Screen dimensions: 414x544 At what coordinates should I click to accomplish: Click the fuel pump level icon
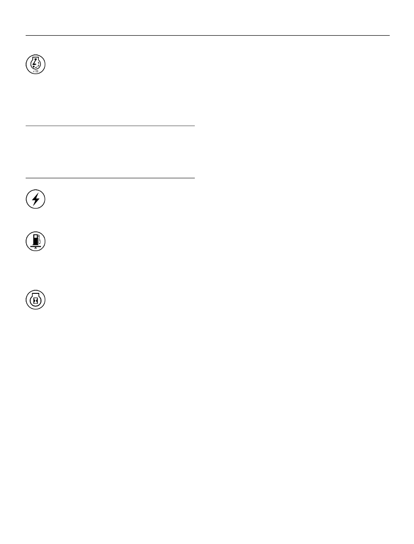tap(36, 241)
